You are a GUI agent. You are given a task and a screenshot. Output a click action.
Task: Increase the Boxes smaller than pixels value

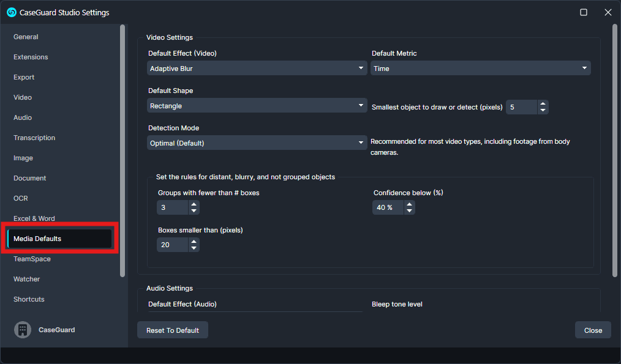click(x=194, y=242)
